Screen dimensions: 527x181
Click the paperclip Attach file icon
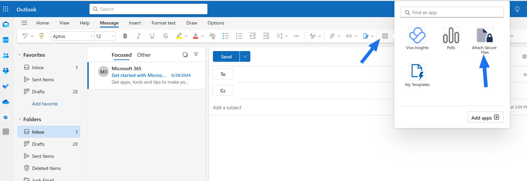click(x=332, y=36)
